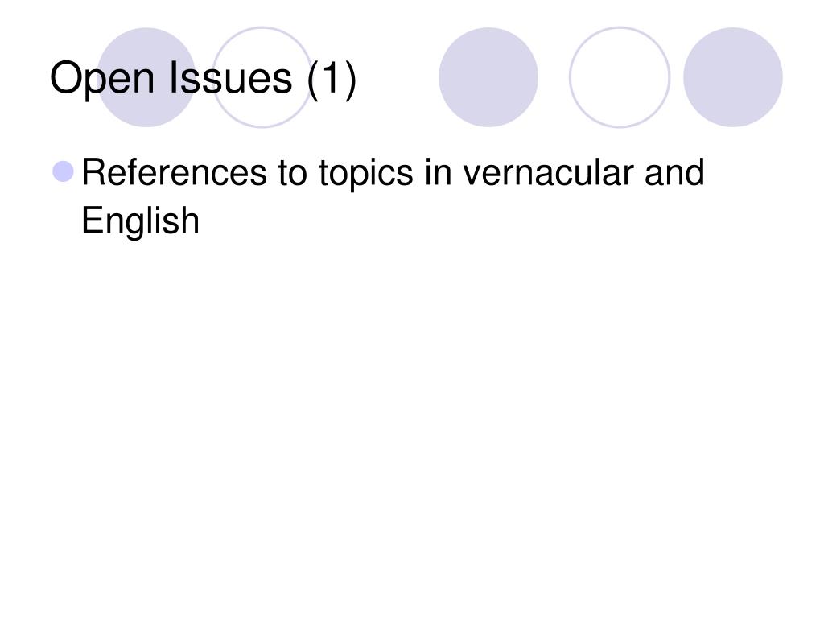Click the 'Open Issues (1)' slide title
This screenshot has height=618, width=824.
coord(204,79)
